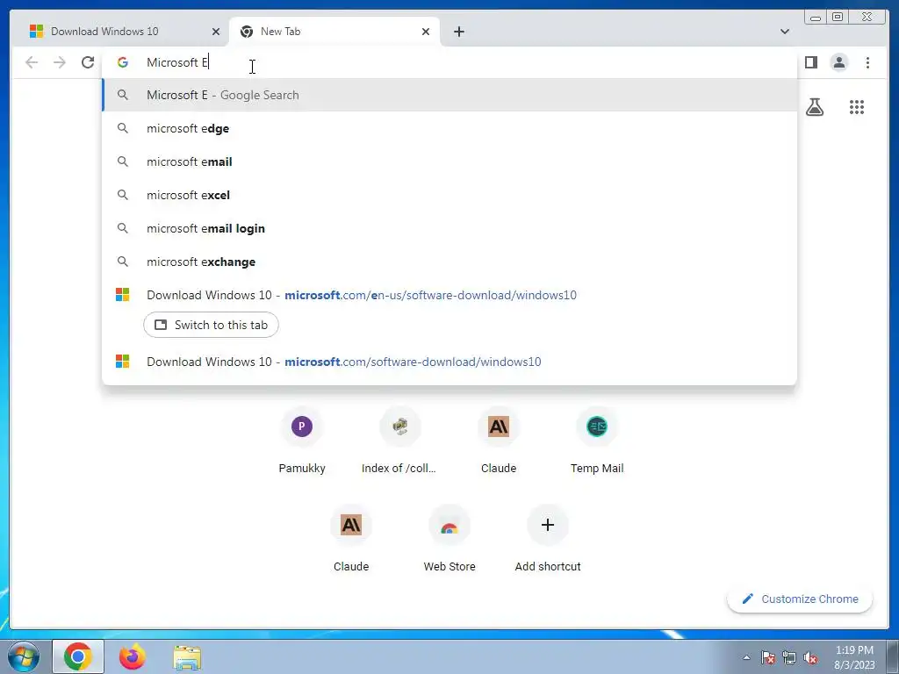This screenshot has height=674, width=899.
Task: Select the 'microsoft edge' suggestion
Action: [449, 128]
